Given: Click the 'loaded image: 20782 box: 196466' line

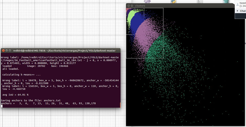Looking at the screenshot, I should coord(35,66).
